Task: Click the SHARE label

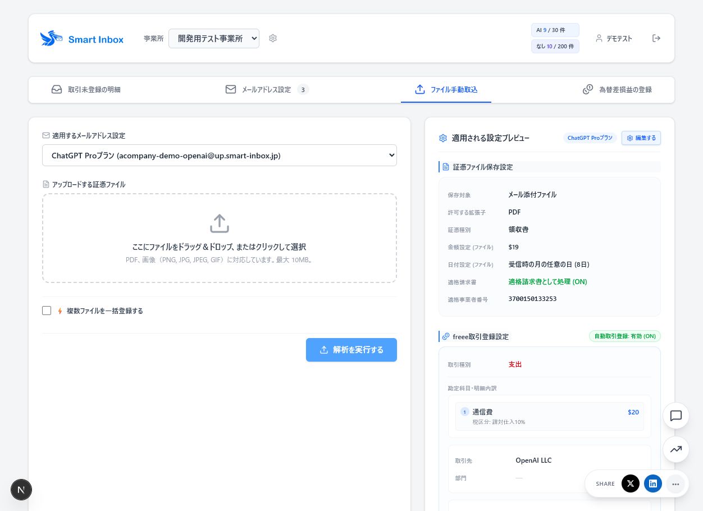Action: [605, 484]
